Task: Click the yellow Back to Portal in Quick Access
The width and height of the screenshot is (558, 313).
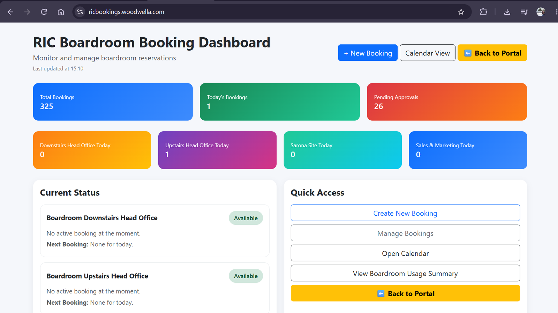Action: 405,293
